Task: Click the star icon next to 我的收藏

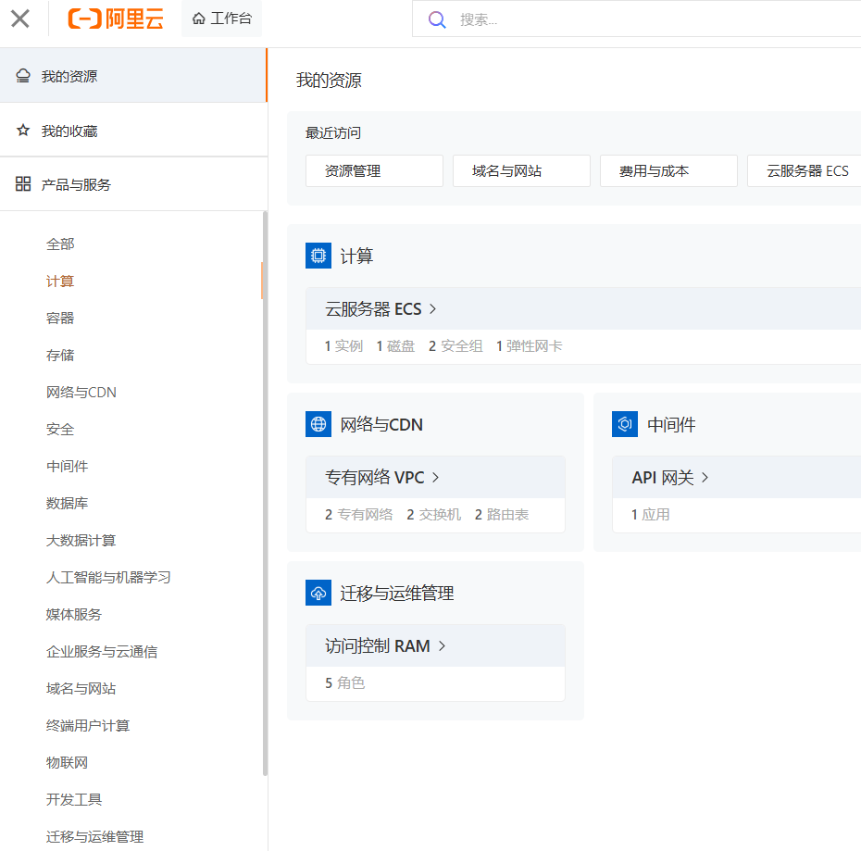Action: point(23,131)
